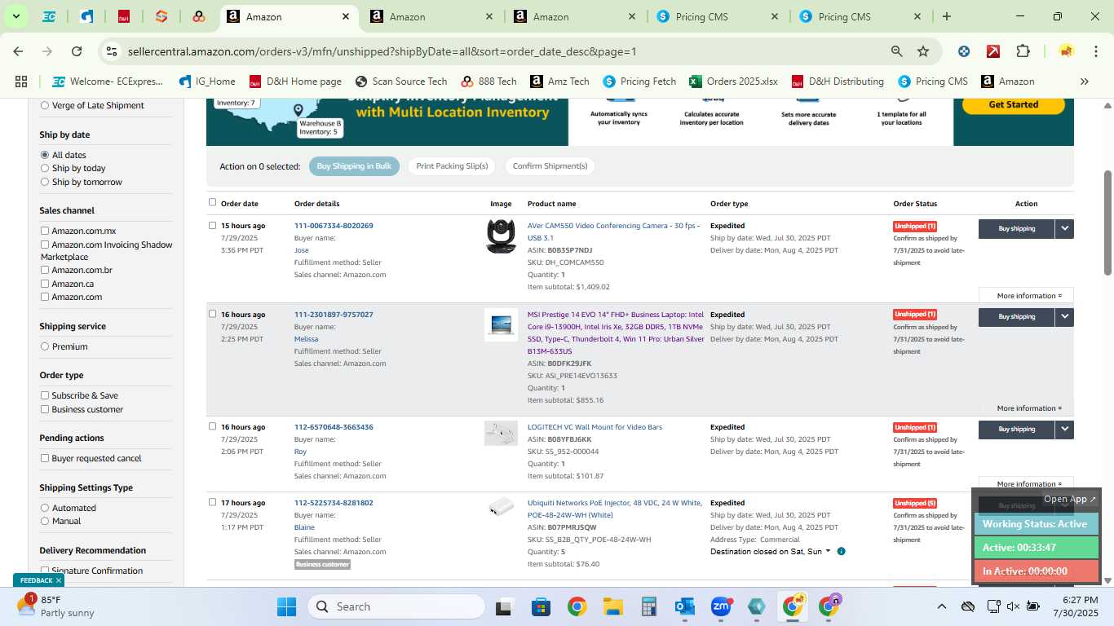Viewport: 1114px width, 626px height.
Task: Check Buyer requested cancel filter
Action: pyautogui.click(x=45, y=458)
